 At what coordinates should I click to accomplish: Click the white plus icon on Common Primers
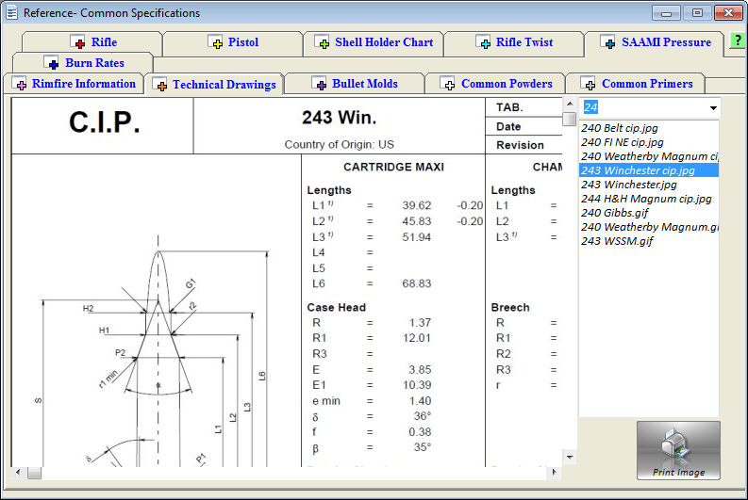[x=589, y=83]
